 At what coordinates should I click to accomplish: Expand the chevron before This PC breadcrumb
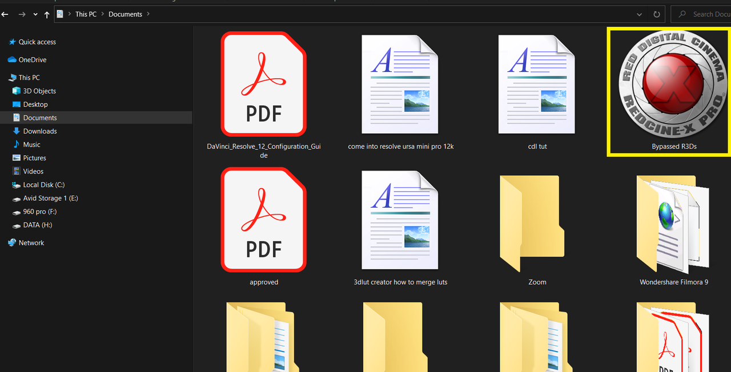click(x=69, y=14)
